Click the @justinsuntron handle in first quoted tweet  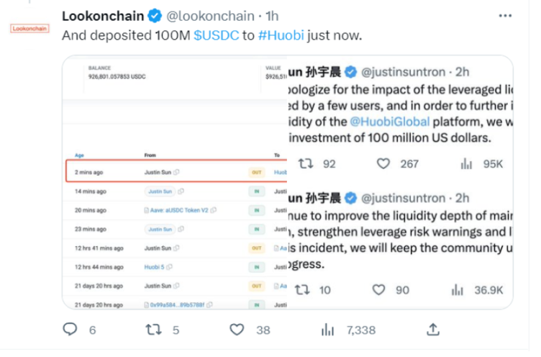404,72
